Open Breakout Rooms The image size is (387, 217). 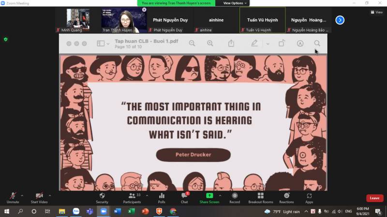pos(261,197)
